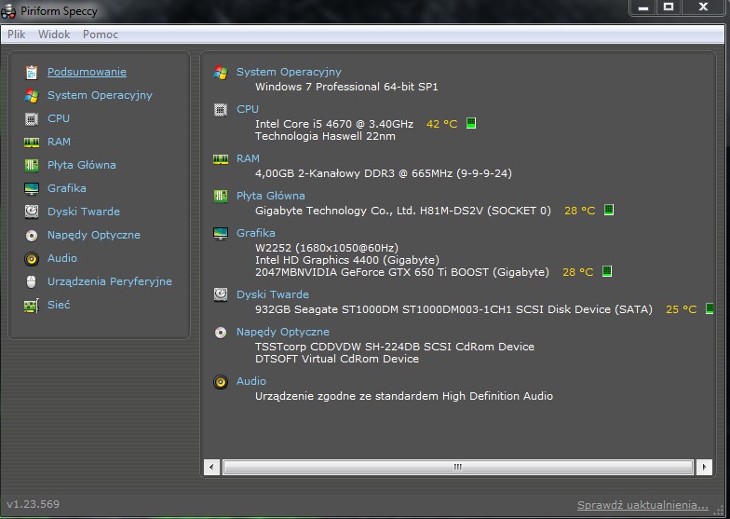
Task: Open Płyta Główna in the sidebar
Action: 82,165
